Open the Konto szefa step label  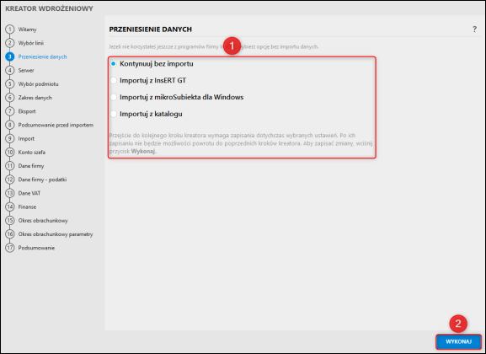(x=32, y=153)
